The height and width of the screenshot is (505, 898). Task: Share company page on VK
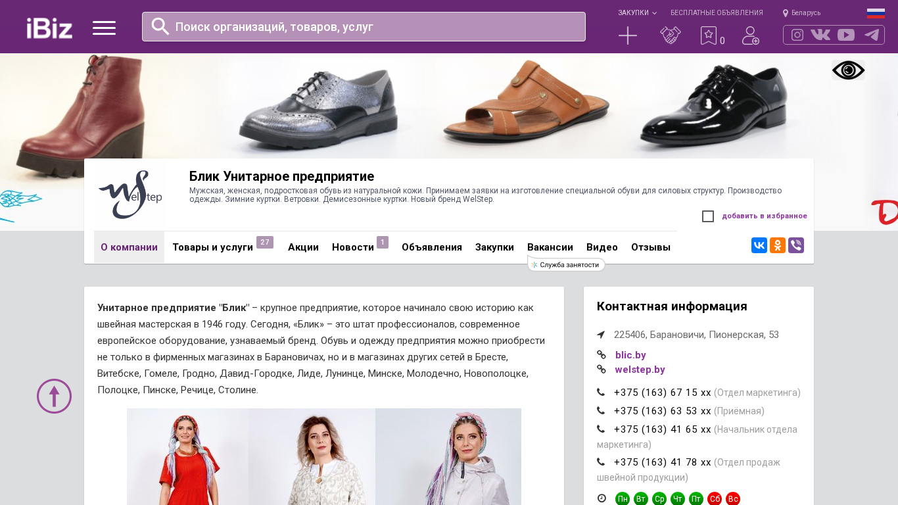pos(759,245)
